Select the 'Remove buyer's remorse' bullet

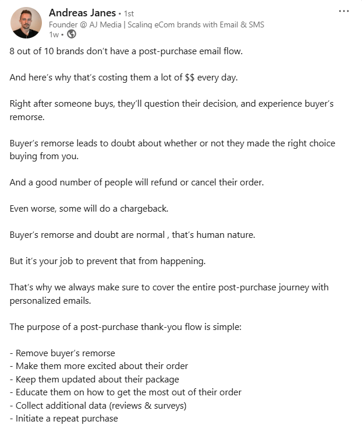[x=62, y=353]
